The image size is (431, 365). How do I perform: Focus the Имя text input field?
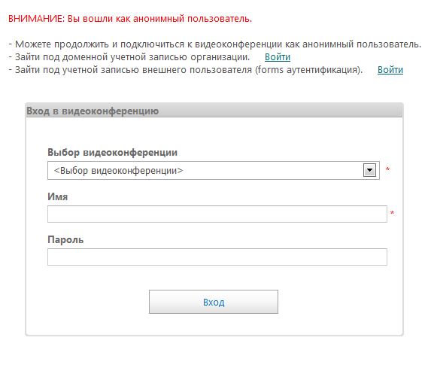click(x=217, y=214)
